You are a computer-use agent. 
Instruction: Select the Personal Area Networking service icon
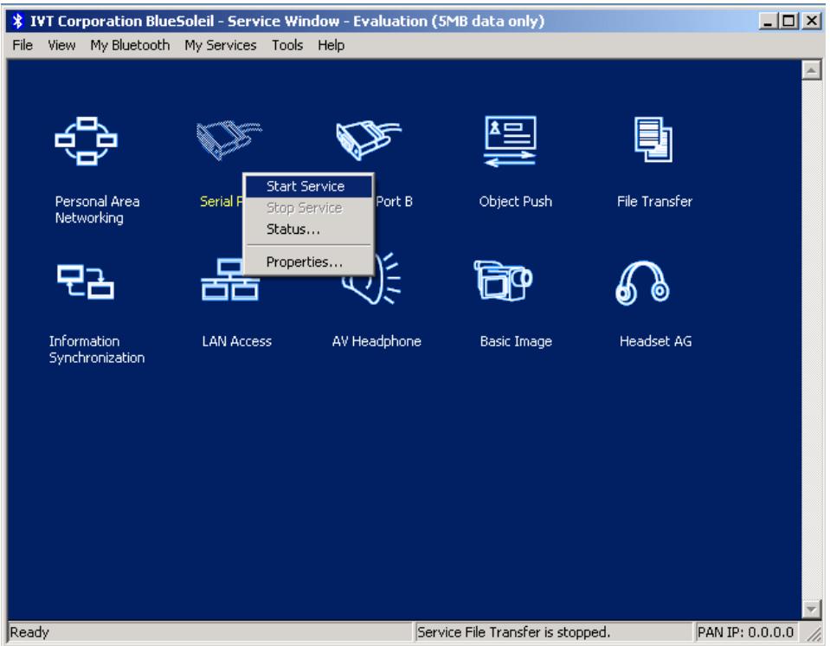point(87,141)
